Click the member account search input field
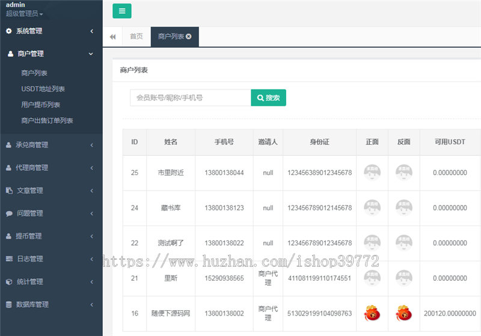481x336 pixels. (190, 97)
